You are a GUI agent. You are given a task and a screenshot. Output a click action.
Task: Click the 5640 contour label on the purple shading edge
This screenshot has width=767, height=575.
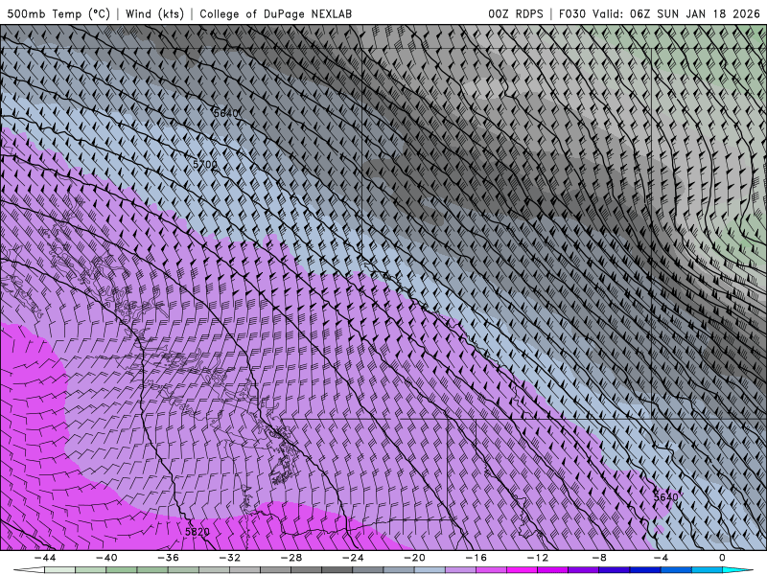[x=665, y=496]
